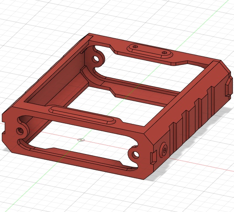The width and height of the screenshot is (234, 212).
Task: Select the small clip notch near the front-right corner
Action: tap(154, 158)
